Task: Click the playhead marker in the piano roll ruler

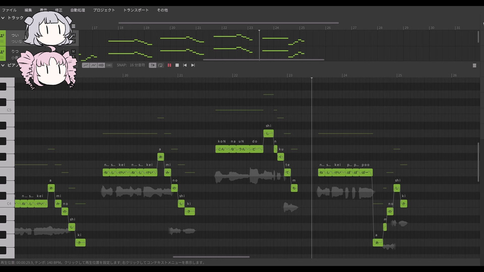Action: (312, 78)
